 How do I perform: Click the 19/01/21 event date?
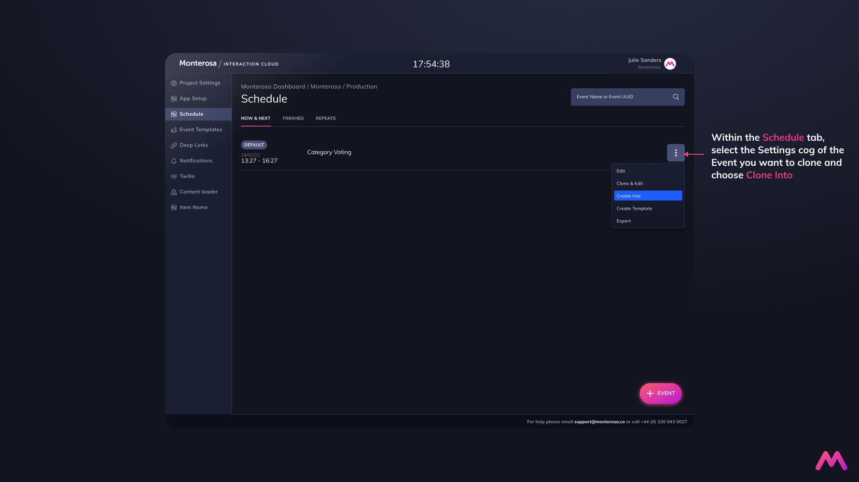(250, 155)
